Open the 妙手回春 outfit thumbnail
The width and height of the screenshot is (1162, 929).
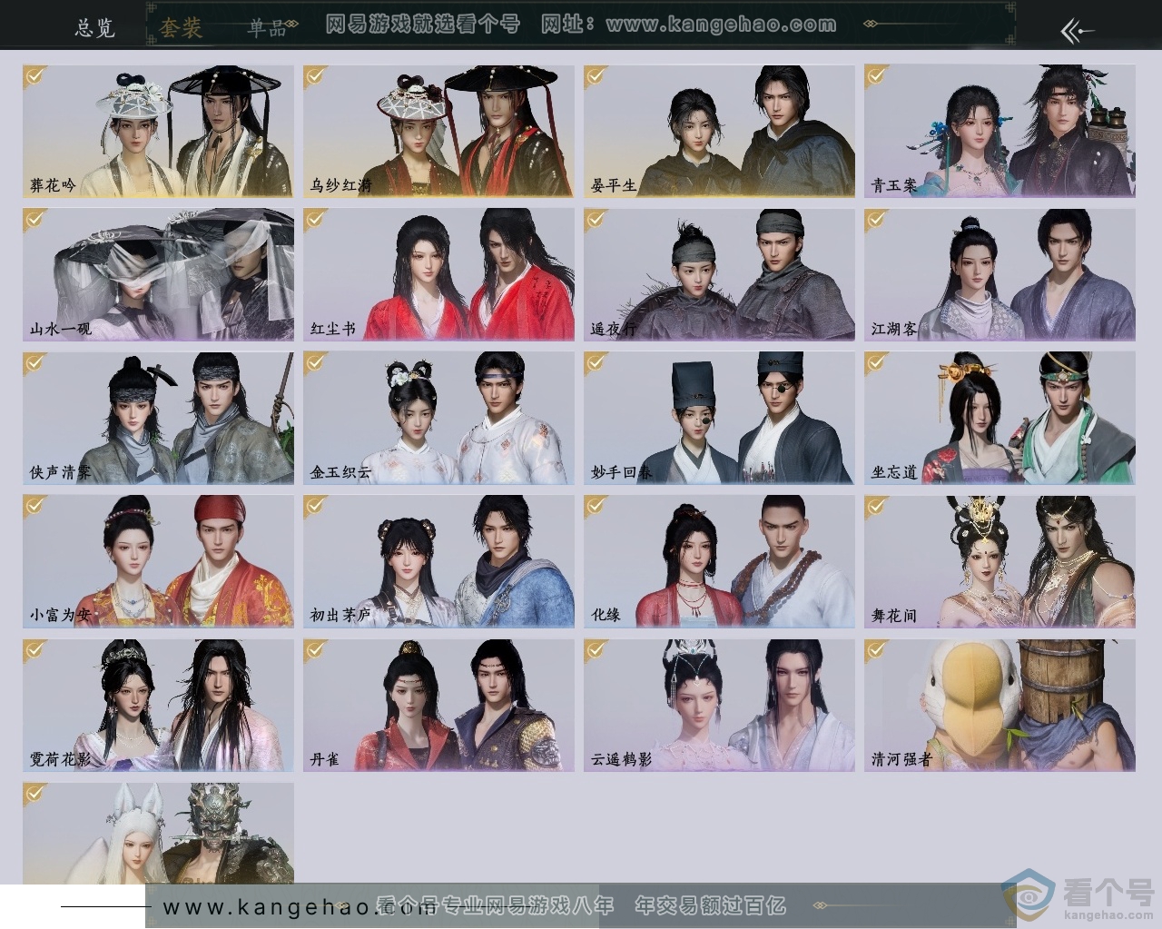(x=719, y=418)
